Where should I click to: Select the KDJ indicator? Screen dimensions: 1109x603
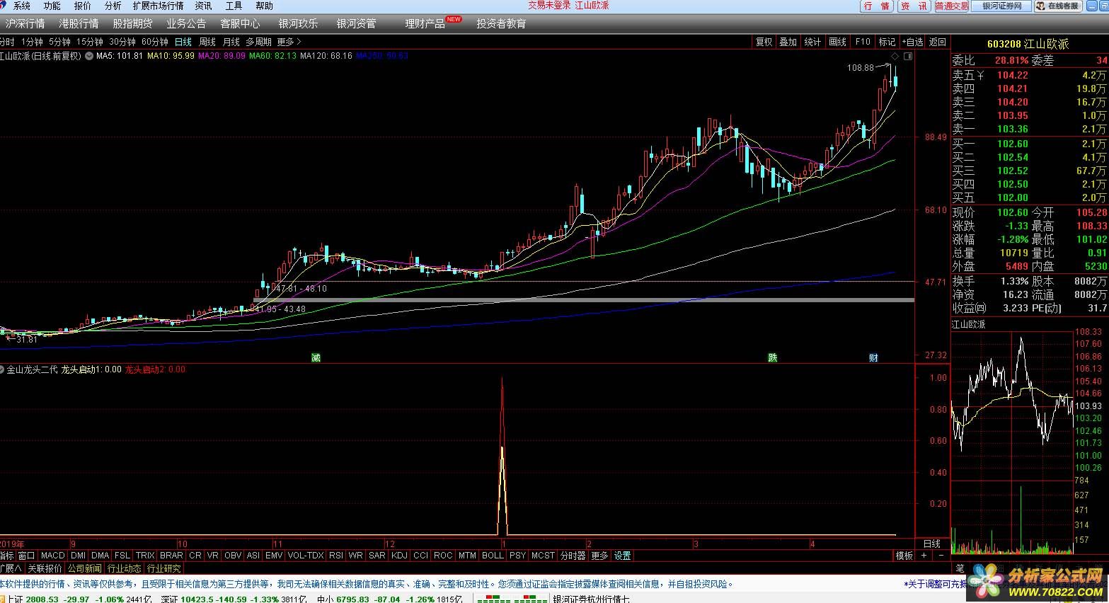[399, 556]
